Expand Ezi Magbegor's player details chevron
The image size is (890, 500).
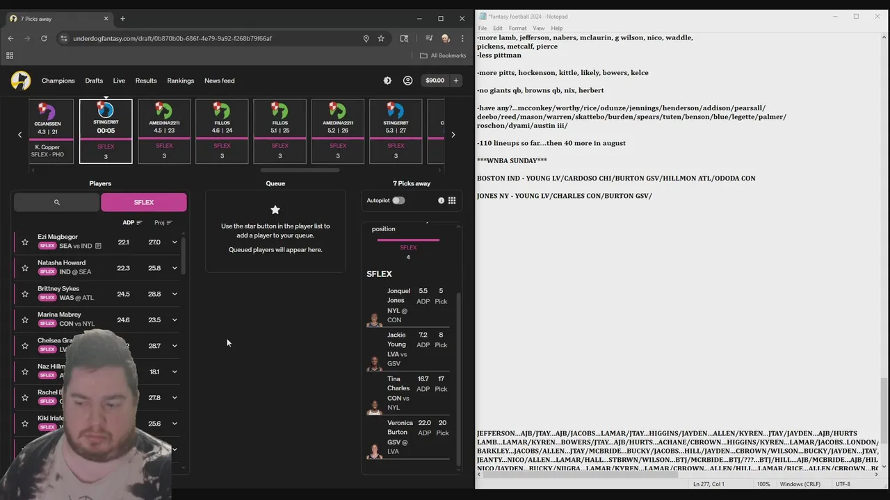175,242
